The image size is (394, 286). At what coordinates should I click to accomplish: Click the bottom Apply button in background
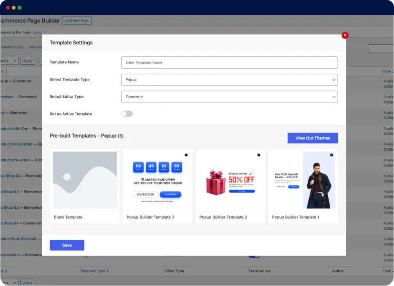point(27,283)
